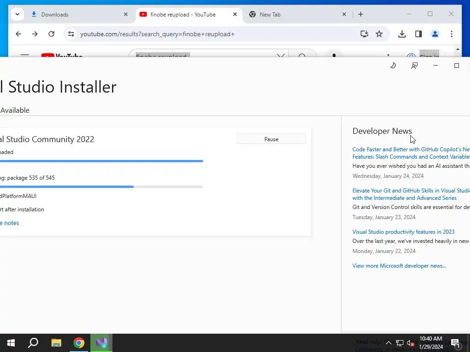Show hidden system tray icons

click(388, 343)
